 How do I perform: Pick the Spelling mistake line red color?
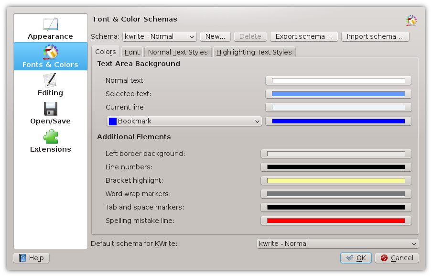(336, 221)
